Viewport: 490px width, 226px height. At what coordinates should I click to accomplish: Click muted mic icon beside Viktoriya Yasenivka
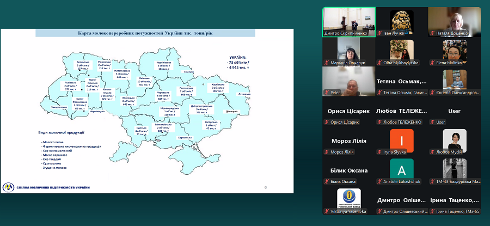[x=327, y=211]
